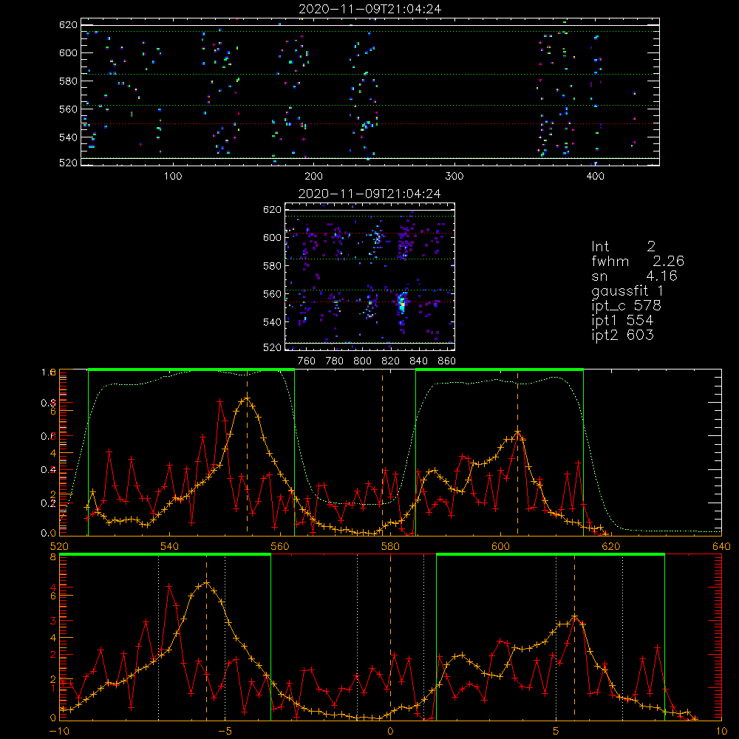Click the tallest orange peak in bottom profile plot

coord(206,583)
